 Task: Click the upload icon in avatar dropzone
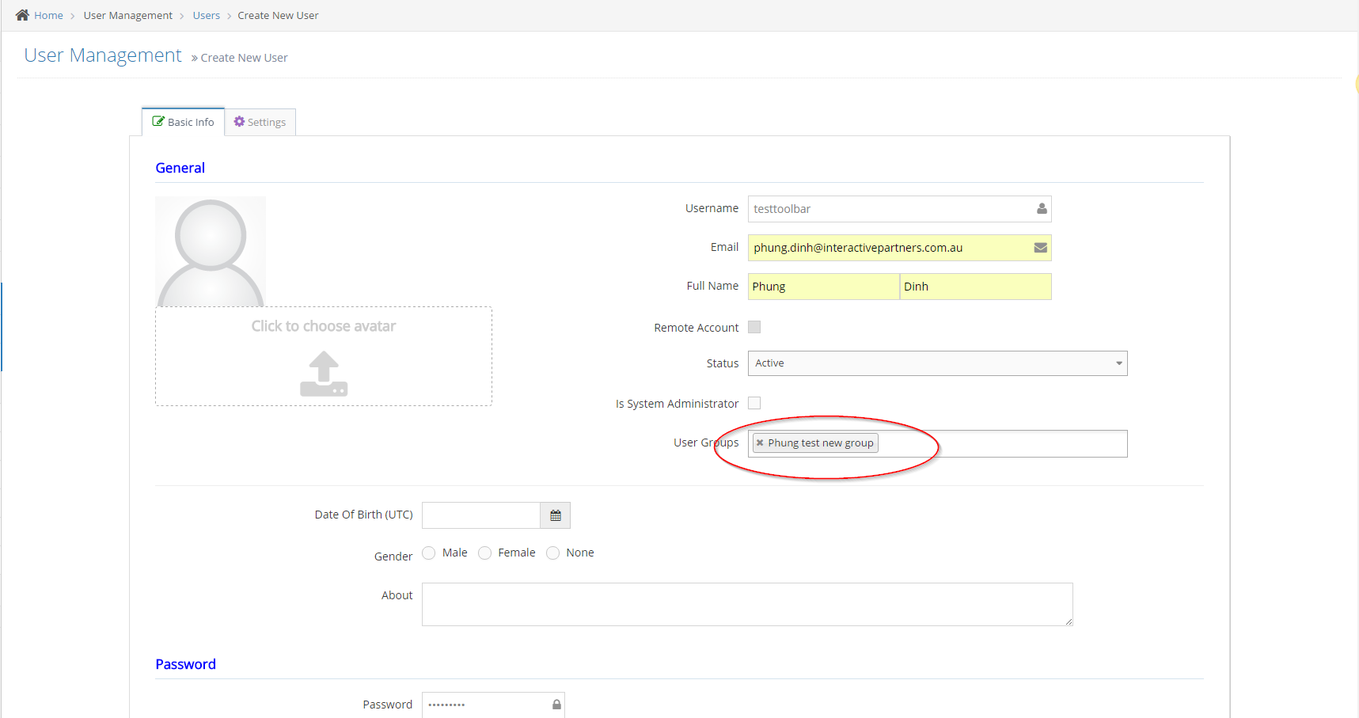click(324, 374)
